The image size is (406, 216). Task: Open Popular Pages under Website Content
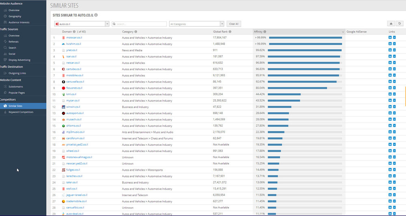pyautogui.click(x=17, y=93)
